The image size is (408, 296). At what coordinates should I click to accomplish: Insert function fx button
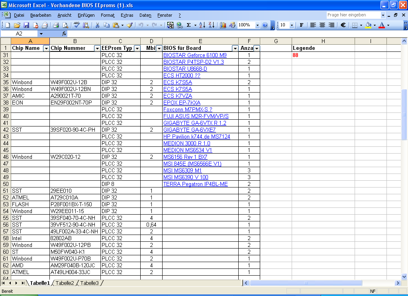pos(64,34)
